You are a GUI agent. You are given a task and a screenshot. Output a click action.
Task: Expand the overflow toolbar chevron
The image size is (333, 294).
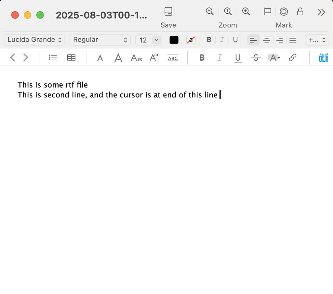(321, 12)
